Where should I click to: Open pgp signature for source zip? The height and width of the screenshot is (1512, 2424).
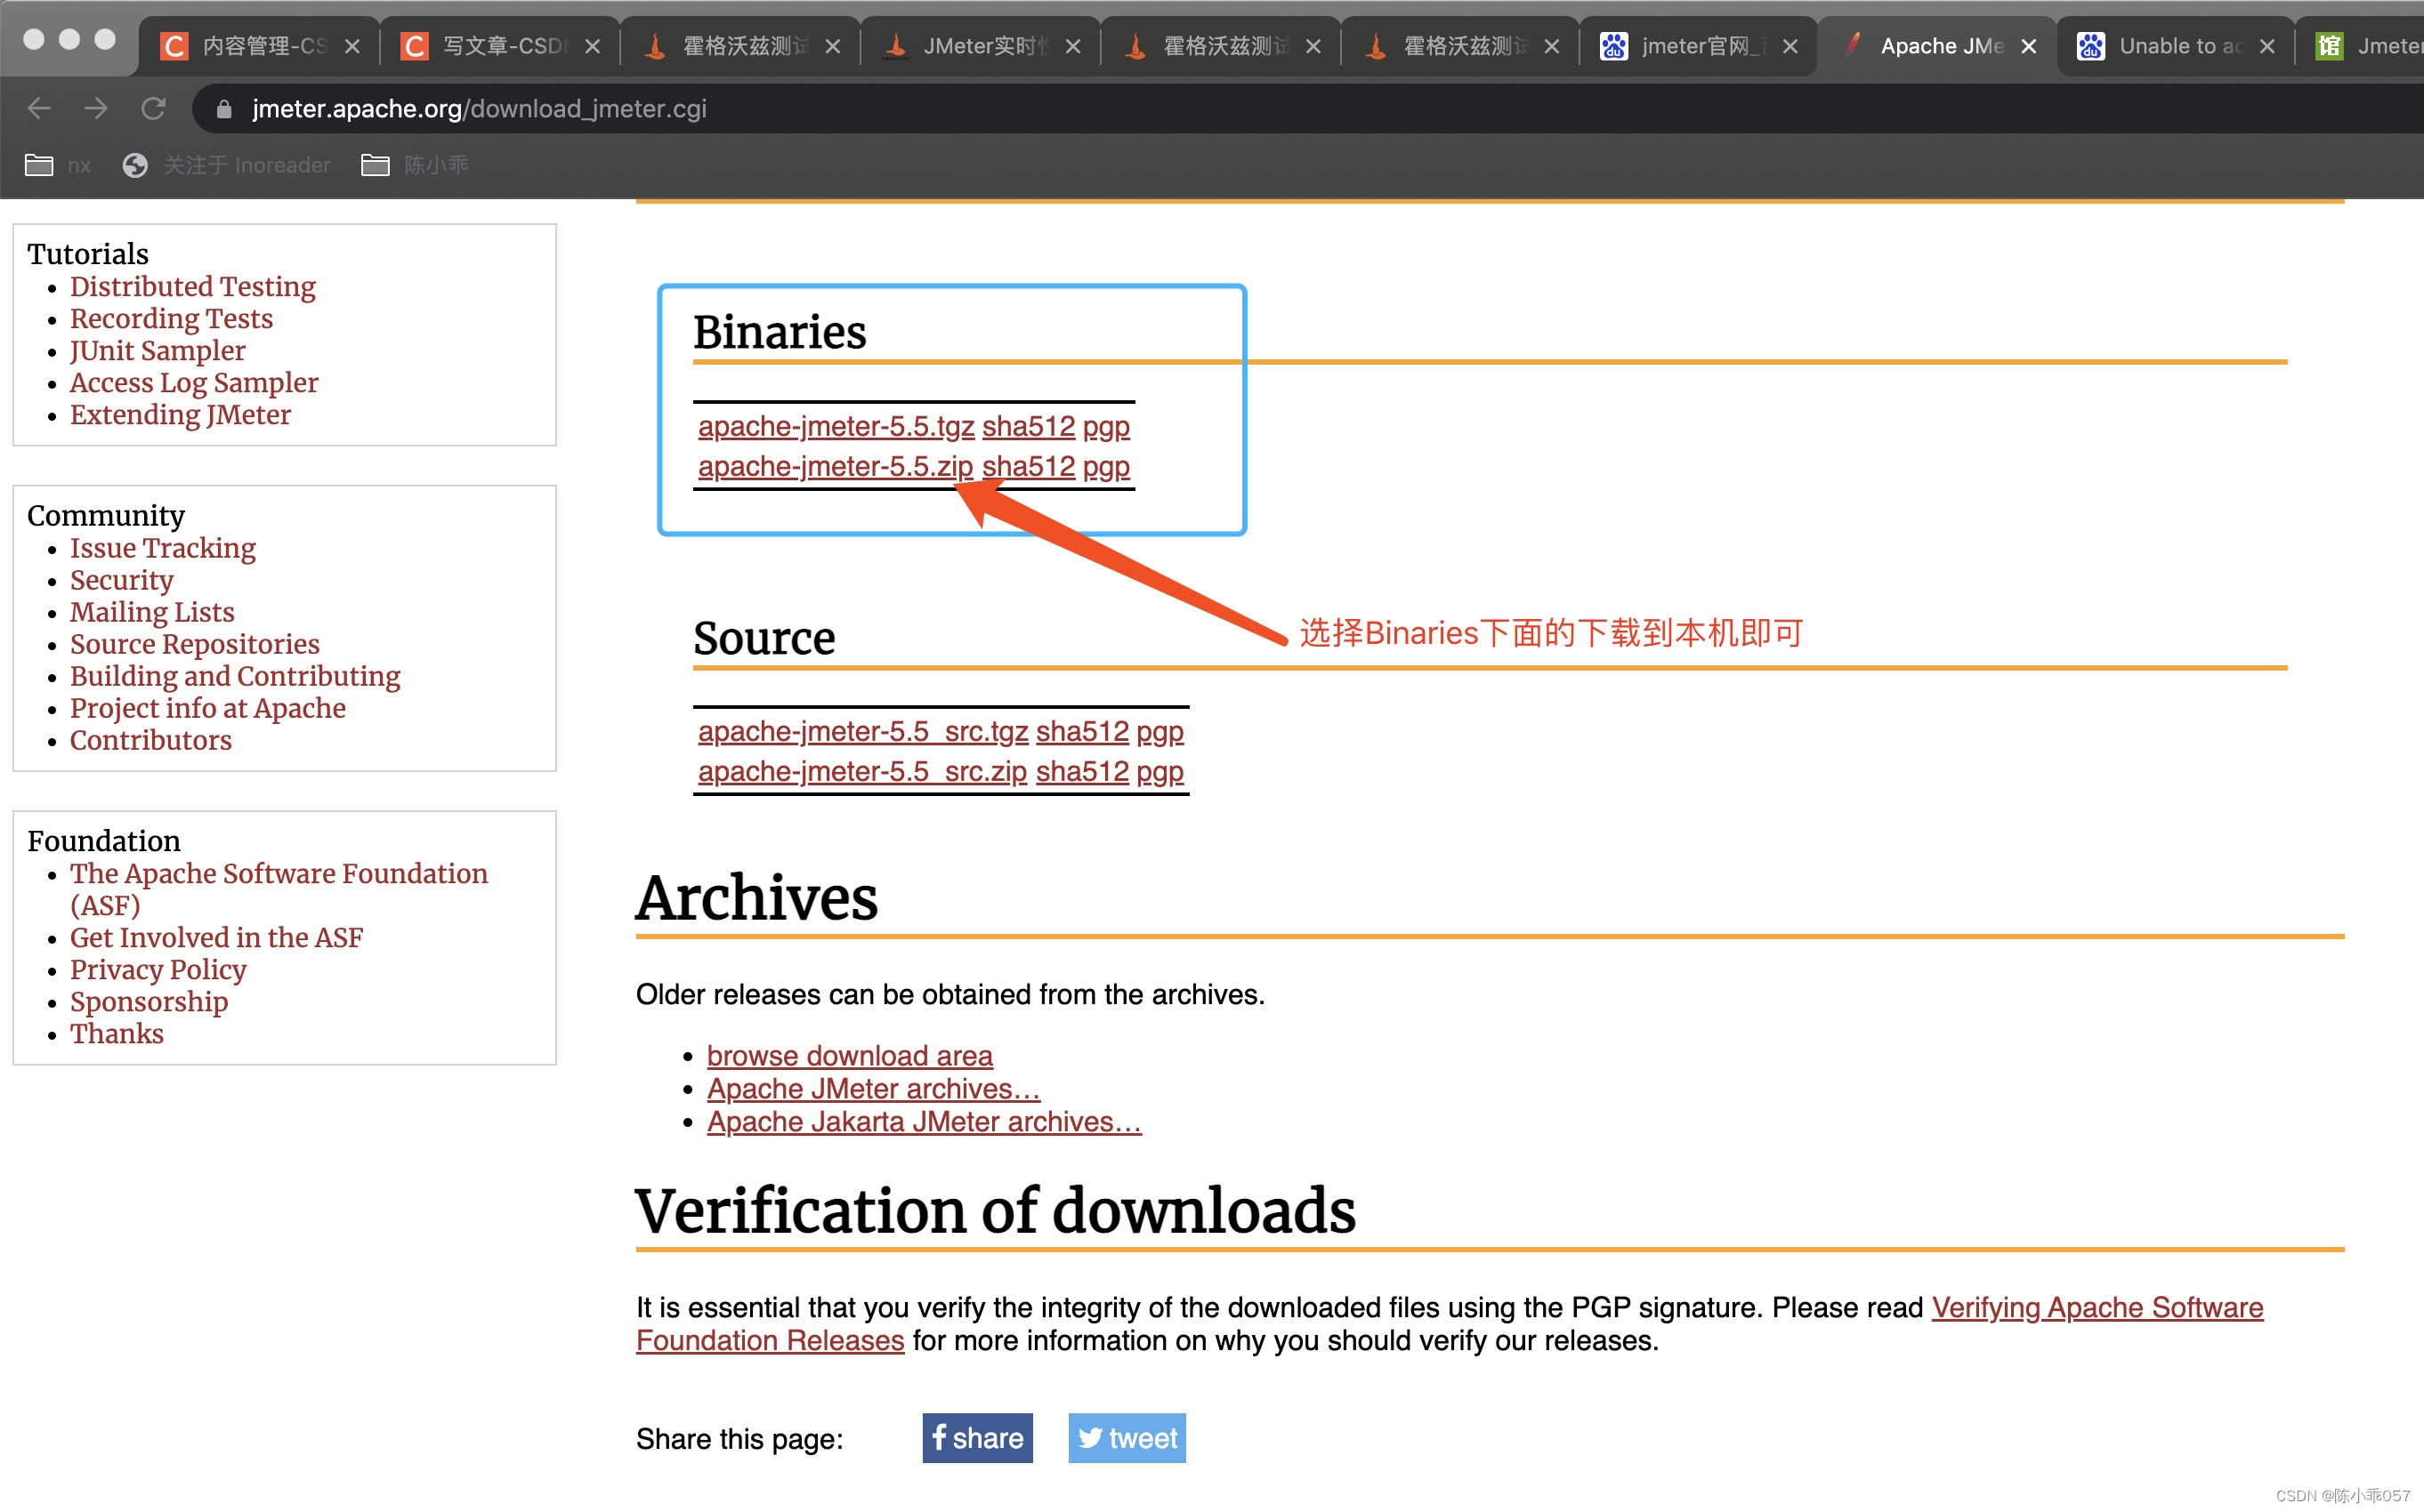(x=1160, y=772)
